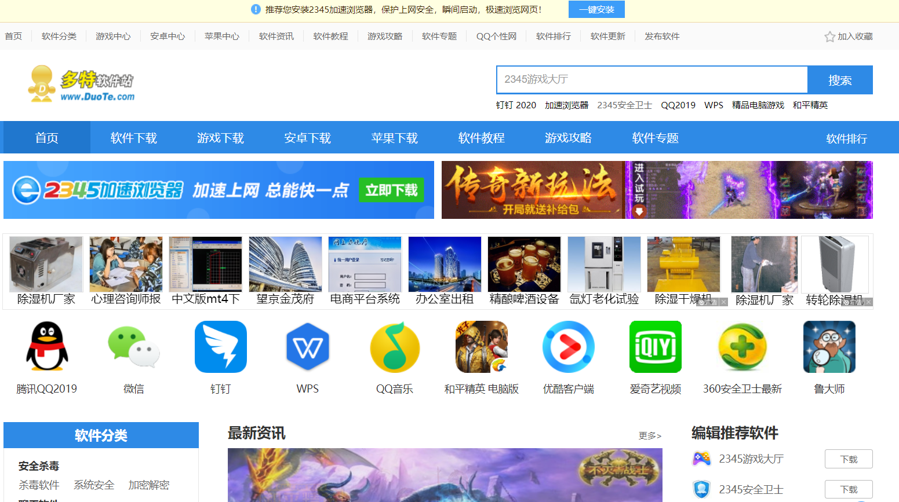This screenshot has height=502, width=899.
Task: Click the 和平精英 hot search link
Action: click(x=810, y=105)
